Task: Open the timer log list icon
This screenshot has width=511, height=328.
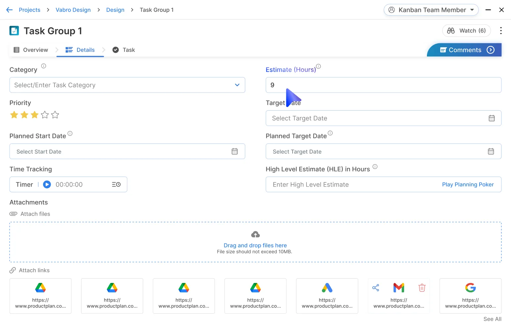Action: pyautogui.click(x=116, y=185)
